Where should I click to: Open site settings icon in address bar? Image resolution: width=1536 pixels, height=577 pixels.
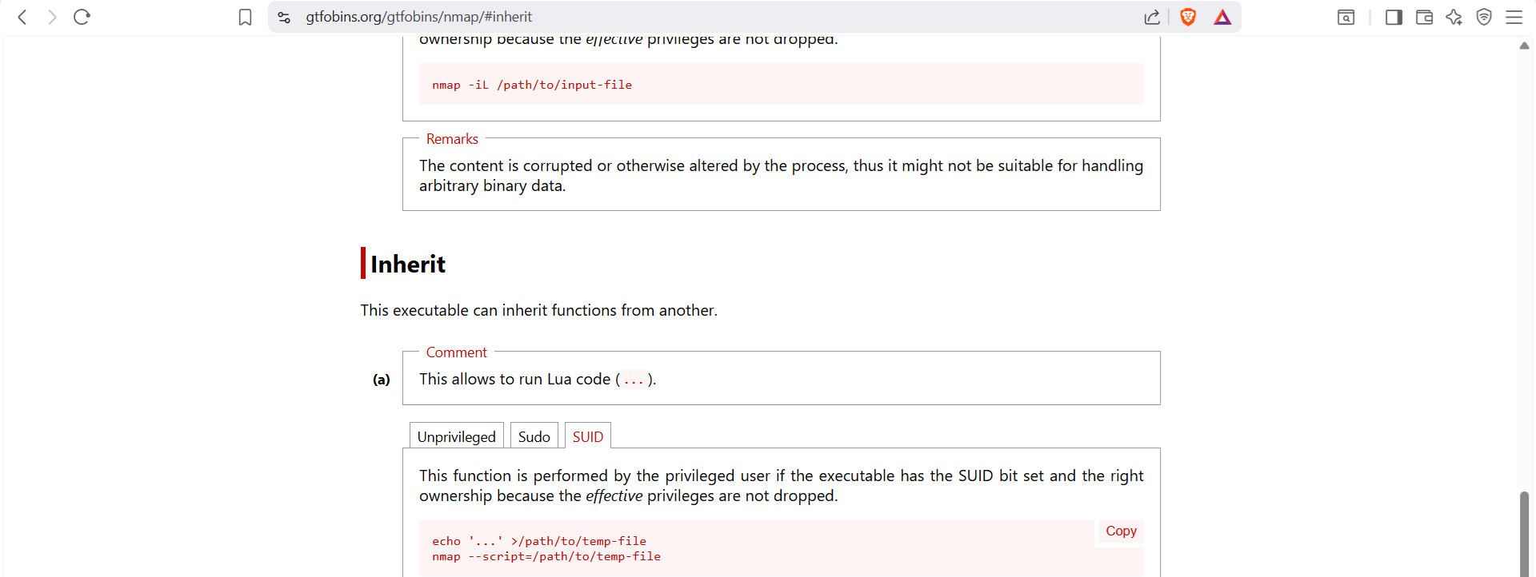[284, 17]
